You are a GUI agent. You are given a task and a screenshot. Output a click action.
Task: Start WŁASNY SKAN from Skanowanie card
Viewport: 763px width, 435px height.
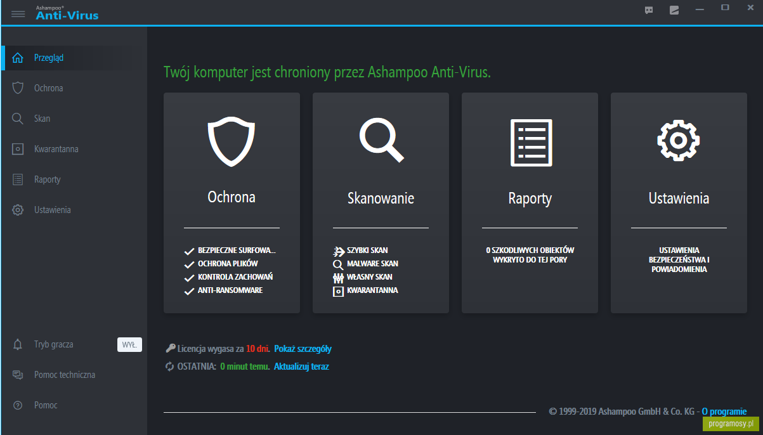point(369,277)
